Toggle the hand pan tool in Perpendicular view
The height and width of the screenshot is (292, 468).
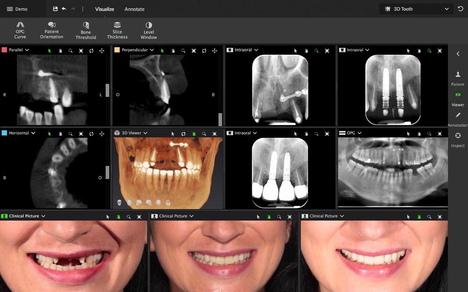pyautogui.click(x=173, y=51)
